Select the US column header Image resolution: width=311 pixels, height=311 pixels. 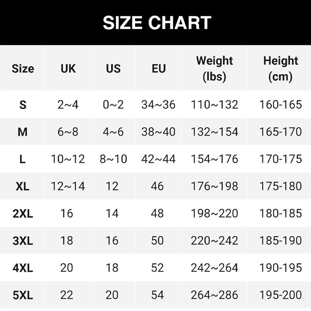113,69
